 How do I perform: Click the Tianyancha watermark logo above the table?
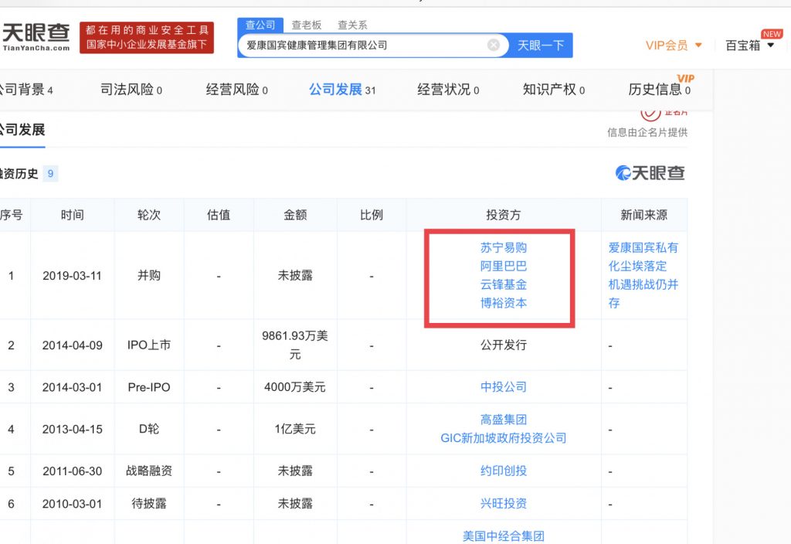click(650, 173)
